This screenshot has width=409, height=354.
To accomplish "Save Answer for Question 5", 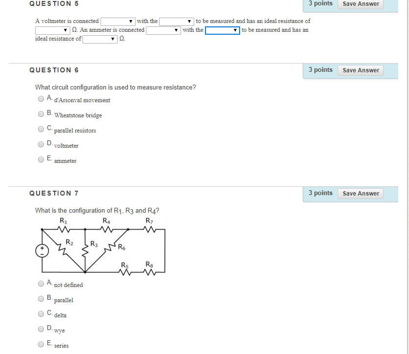I will [360, 4].
